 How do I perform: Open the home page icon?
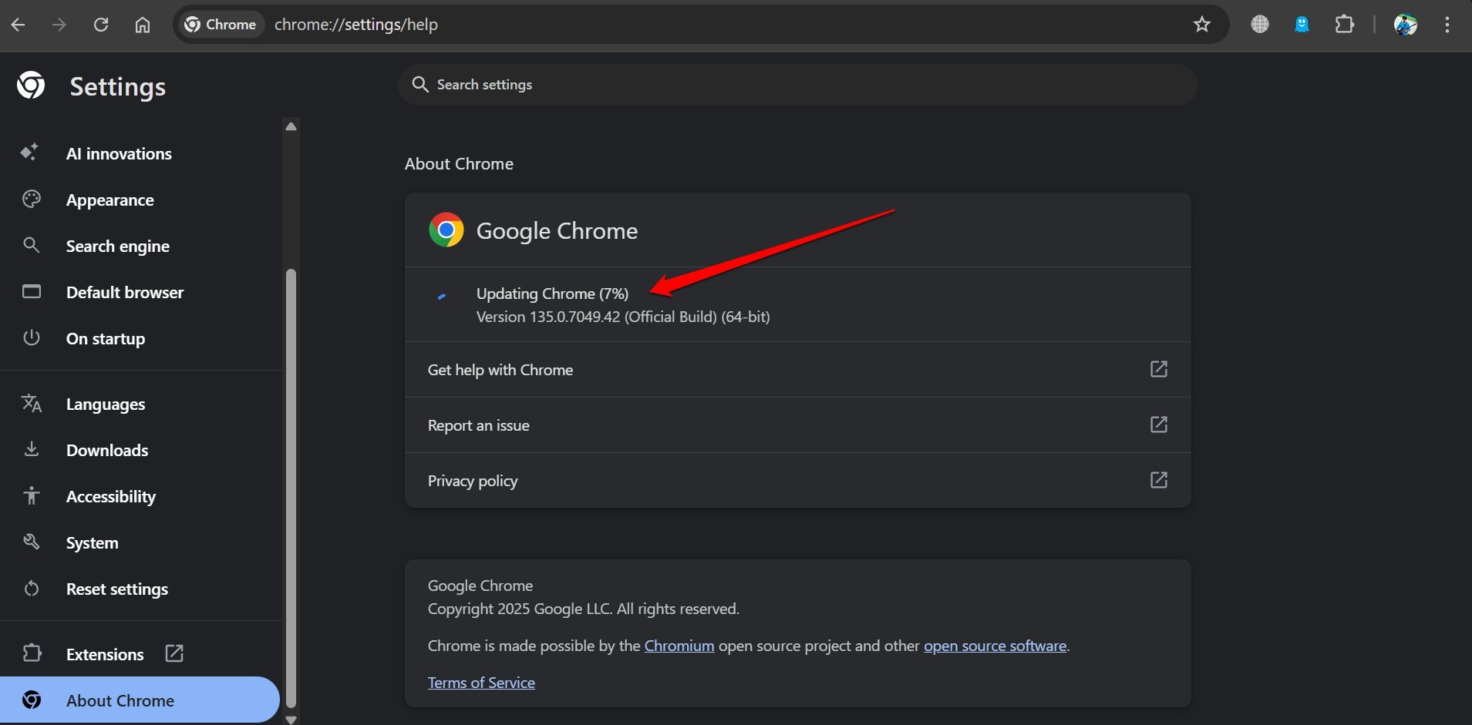(143, 24)
